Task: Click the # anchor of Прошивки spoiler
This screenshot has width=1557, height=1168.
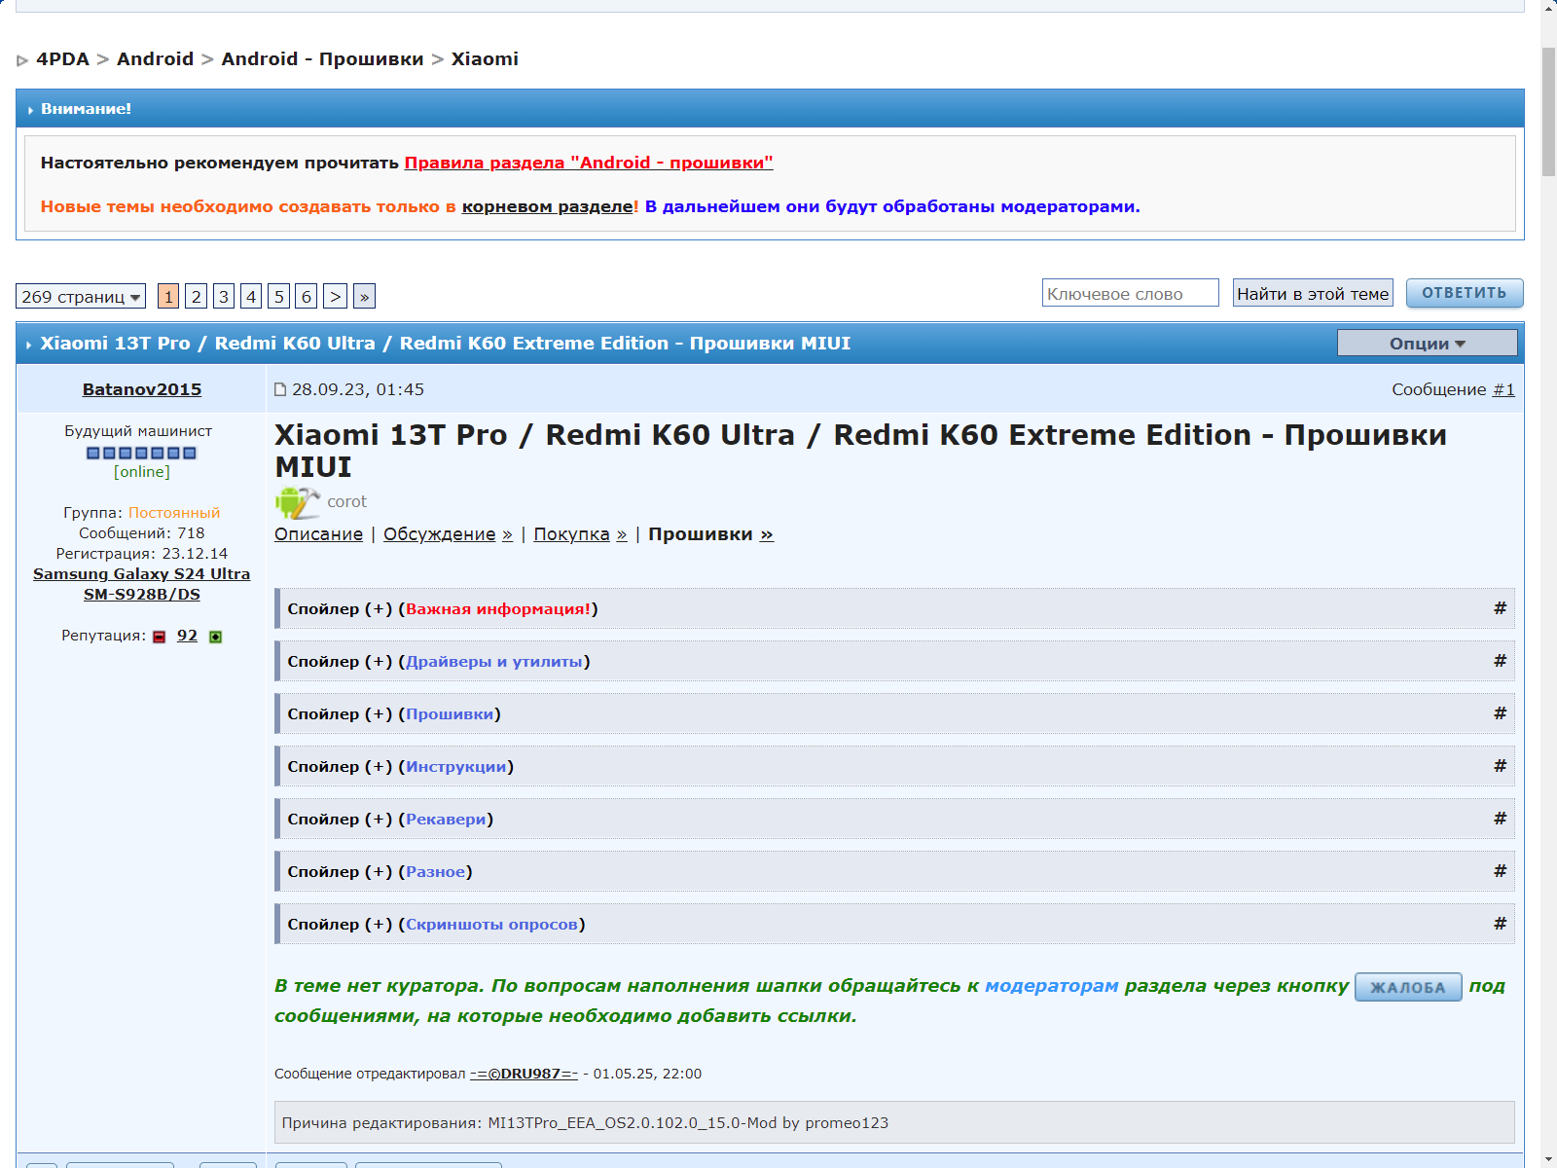Action: point(1500,713)
